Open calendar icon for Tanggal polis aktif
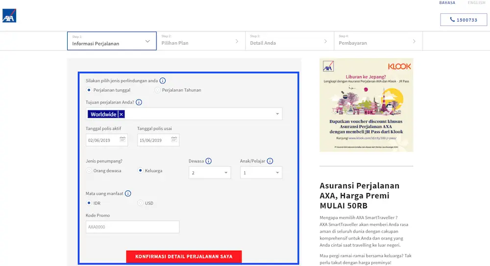This screenshot has height=266, width=490. click(x=122, y=139)
